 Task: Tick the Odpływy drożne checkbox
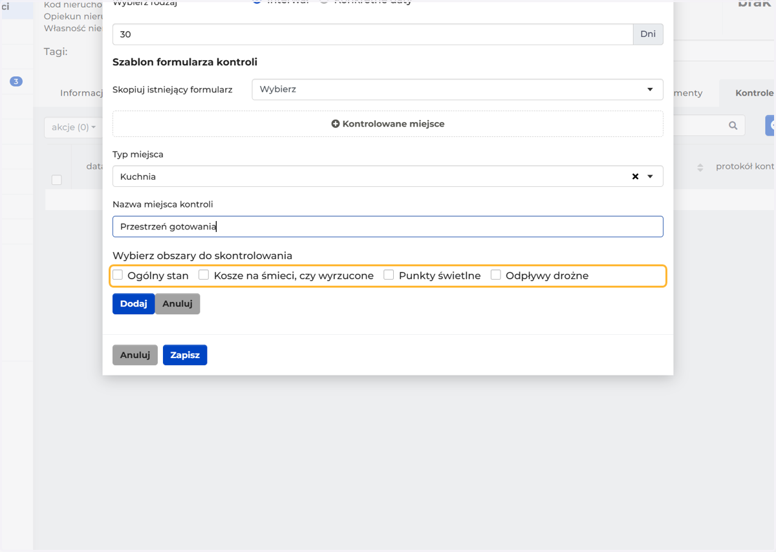pyautogui.click(x=496, y=275)
